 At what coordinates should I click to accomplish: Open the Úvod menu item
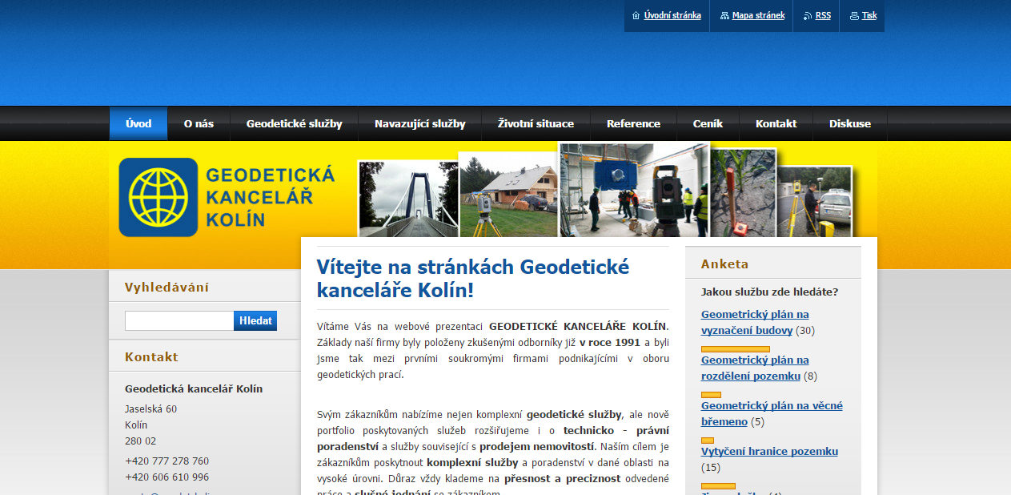pos(138,123)
